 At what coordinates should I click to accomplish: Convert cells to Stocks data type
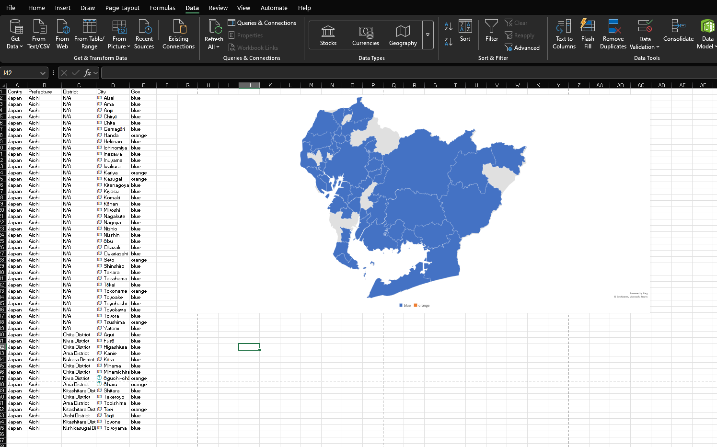(x=328, y=35)
